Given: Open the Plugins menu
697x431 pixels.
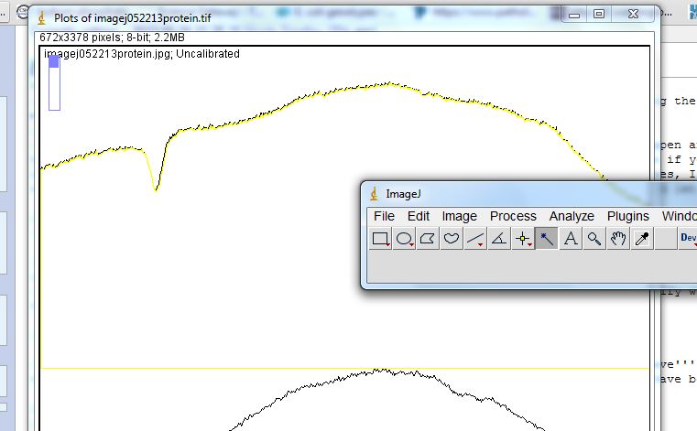Looking at the screenshot, I should pos(627,216).
